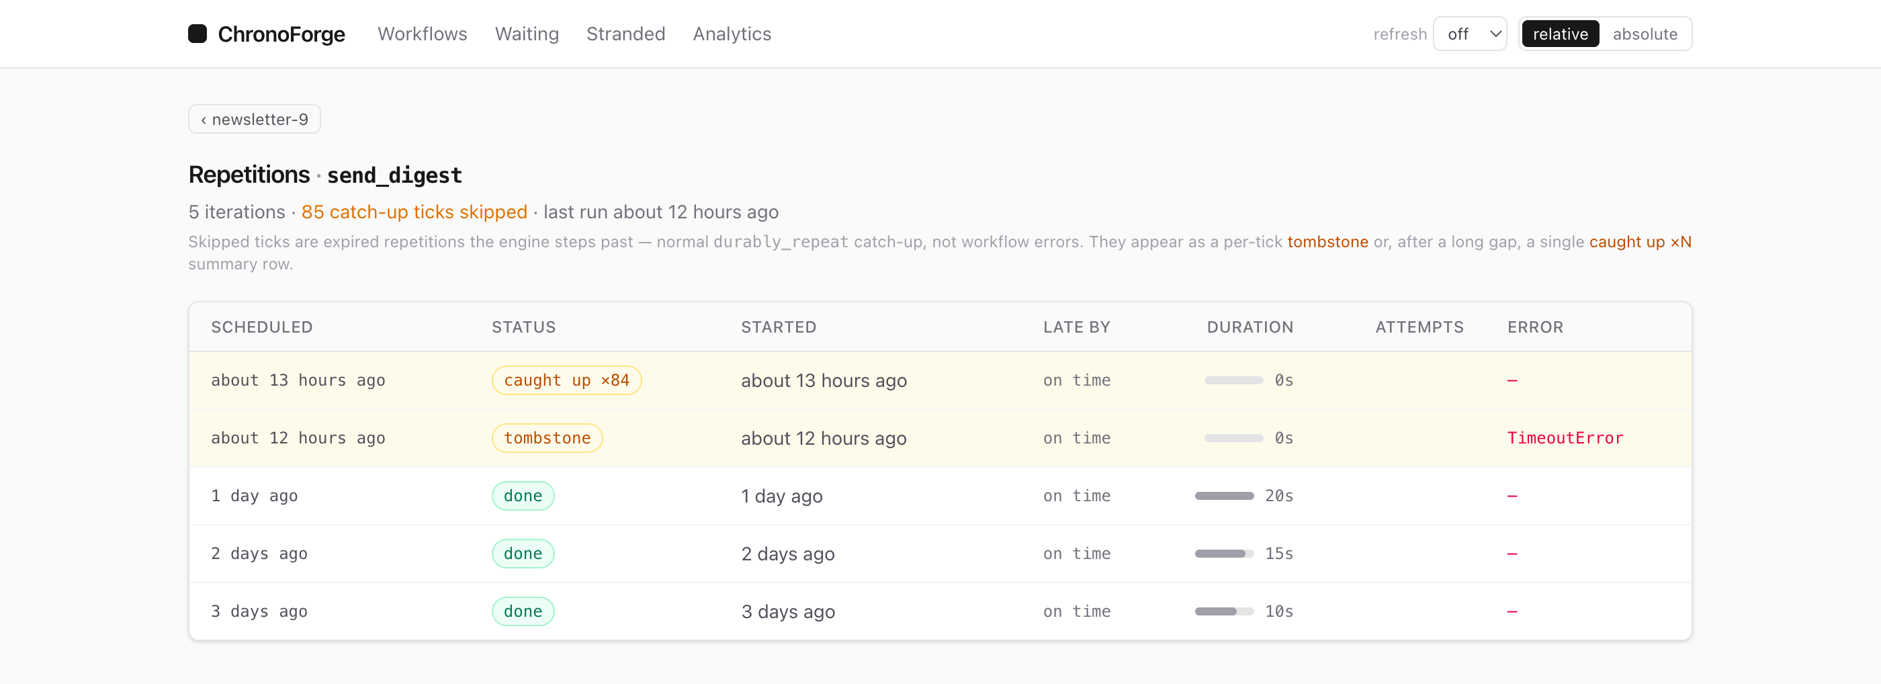Screen dimensions: 1881x684
Task: Select relative time display
Action: point(1560,34)
